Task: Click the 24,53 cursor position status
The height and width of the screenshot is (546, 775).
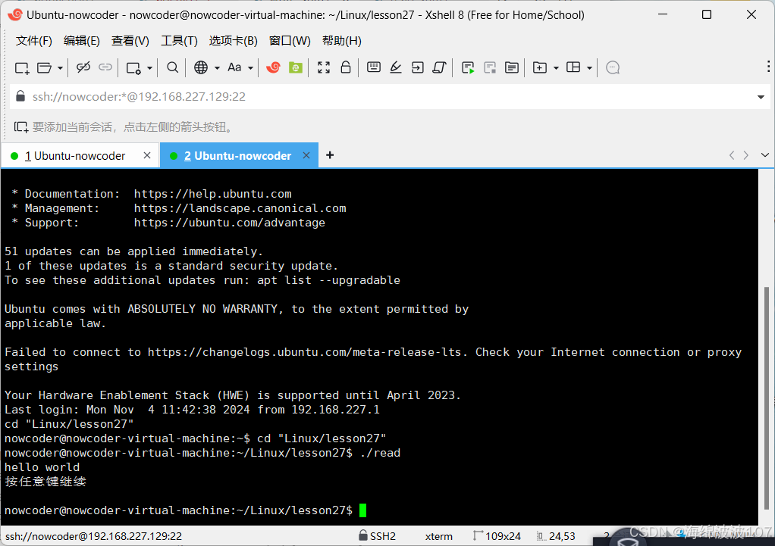Action: pyautogui.click(x=556, y=536)
